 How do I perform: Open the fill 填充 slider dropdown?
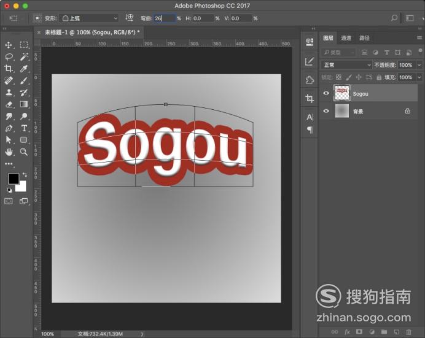point(419,77)
